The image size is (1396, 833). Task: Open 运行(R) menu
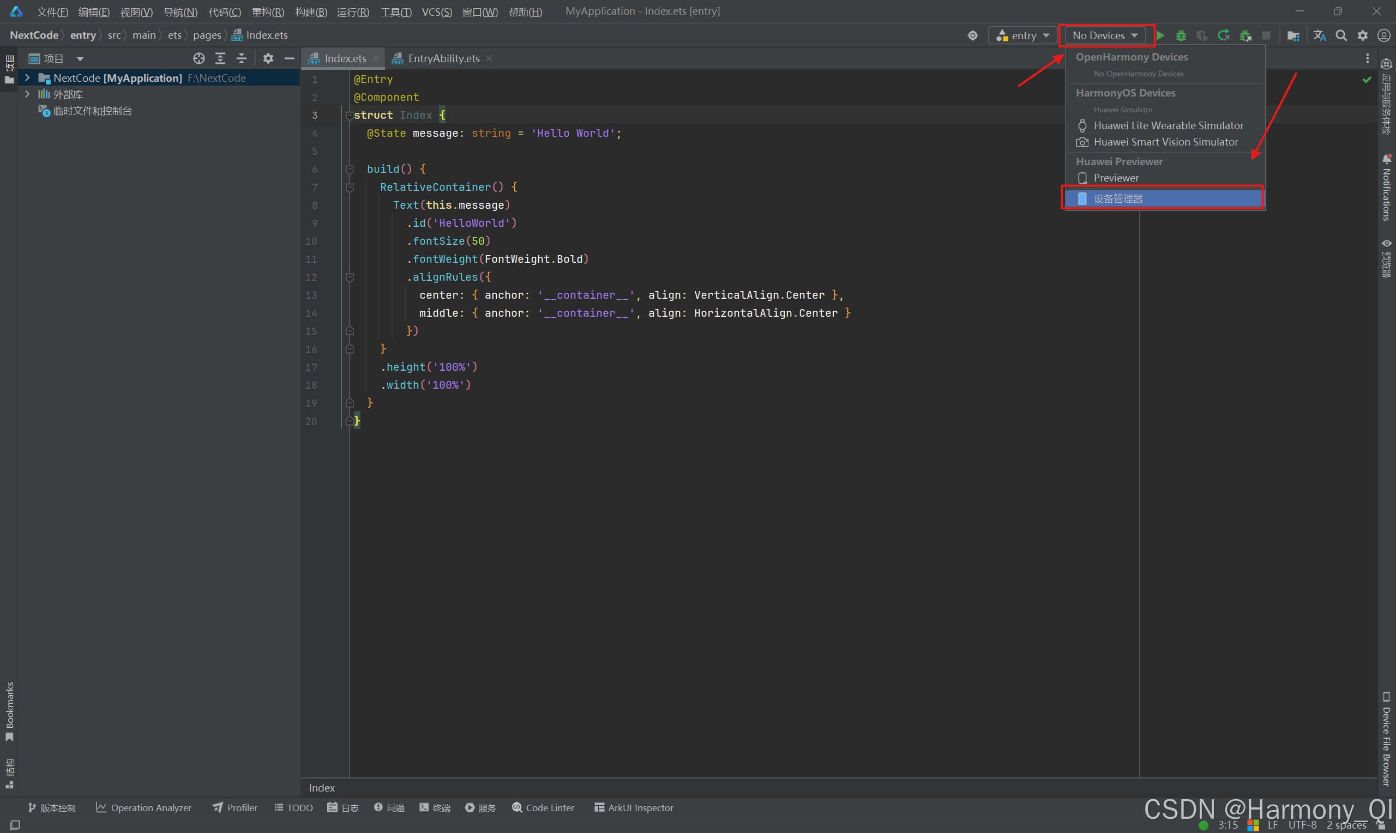[353, 12]
